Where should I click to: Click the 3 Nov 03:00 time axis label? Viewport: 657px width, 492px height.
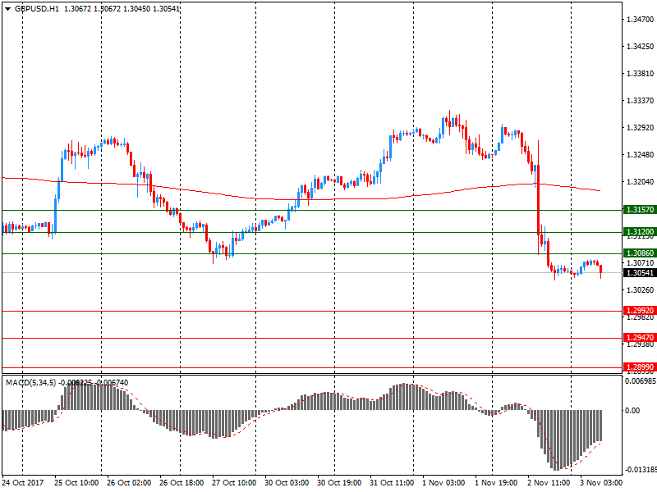(601, 483)
